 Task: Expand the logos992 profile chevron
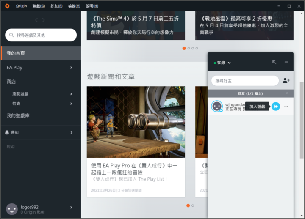coord(71,207)
